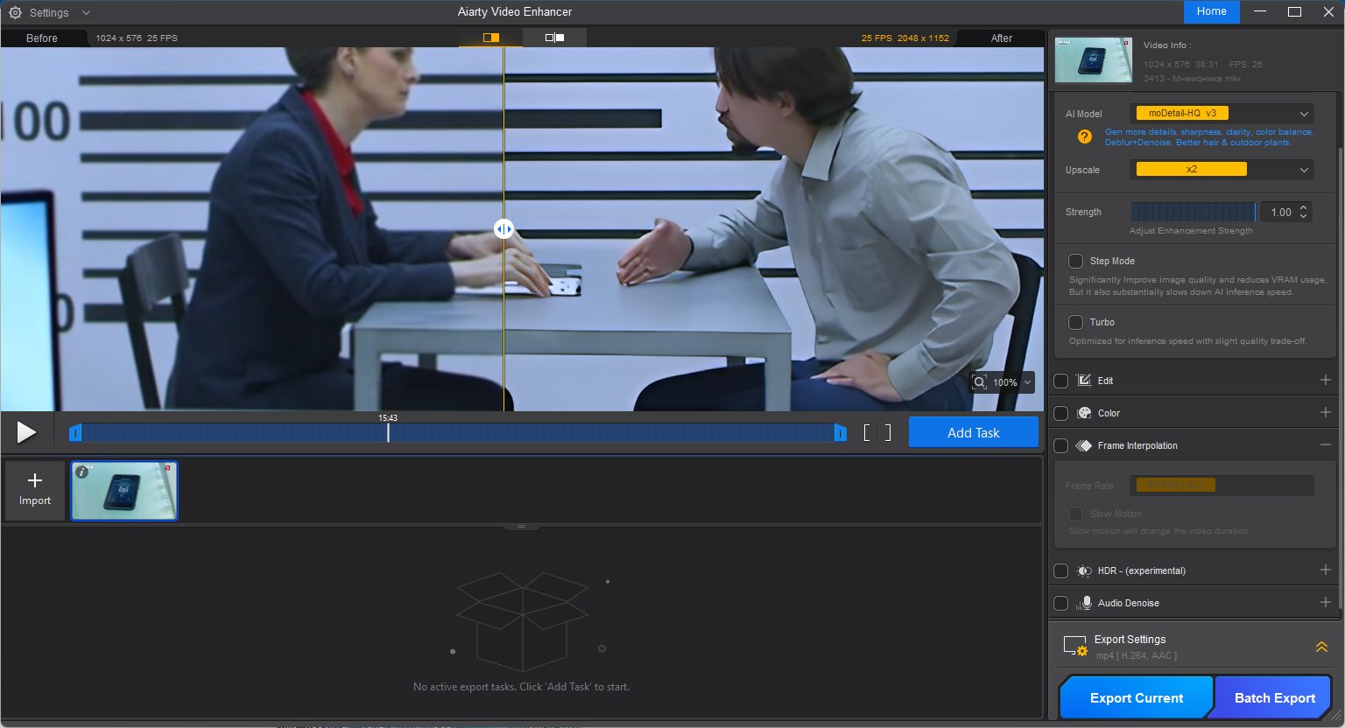The width and height of the screenshot is (1345, 728).
Task: Open the Settings dropdown menu
Action: tap(86, 13)
